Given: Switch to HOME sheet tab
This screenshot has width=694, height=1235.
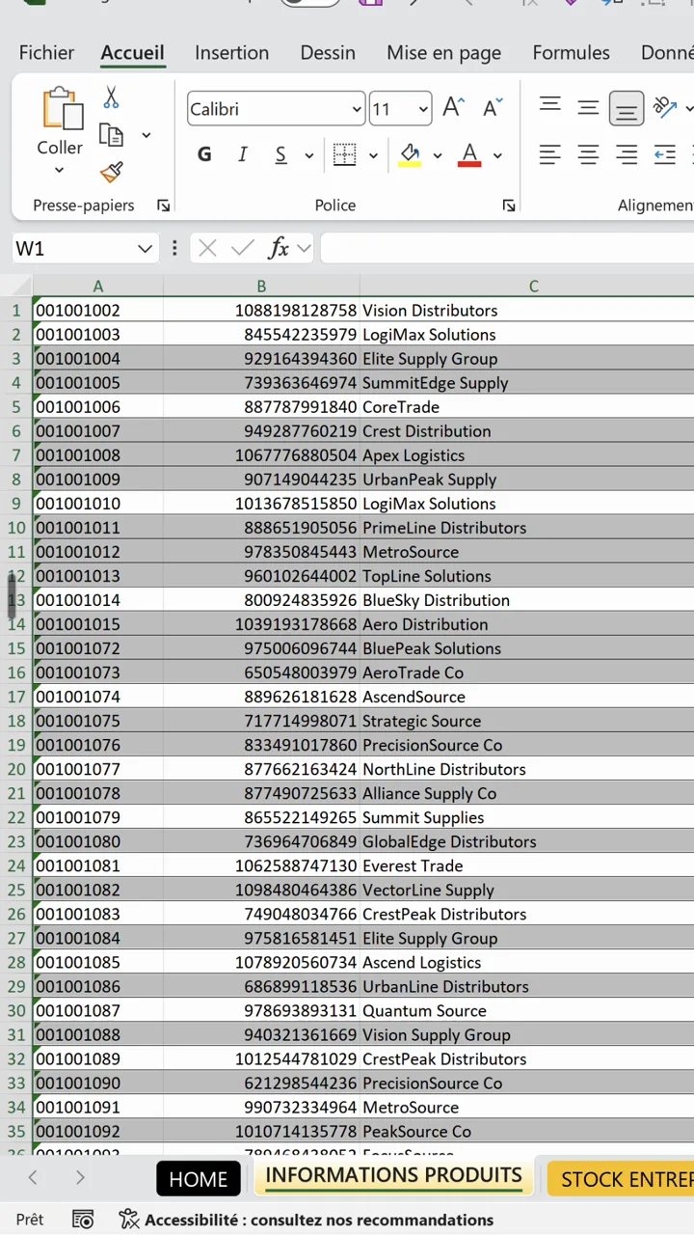Looking at the screenshot, I should tap(198, 1179).
